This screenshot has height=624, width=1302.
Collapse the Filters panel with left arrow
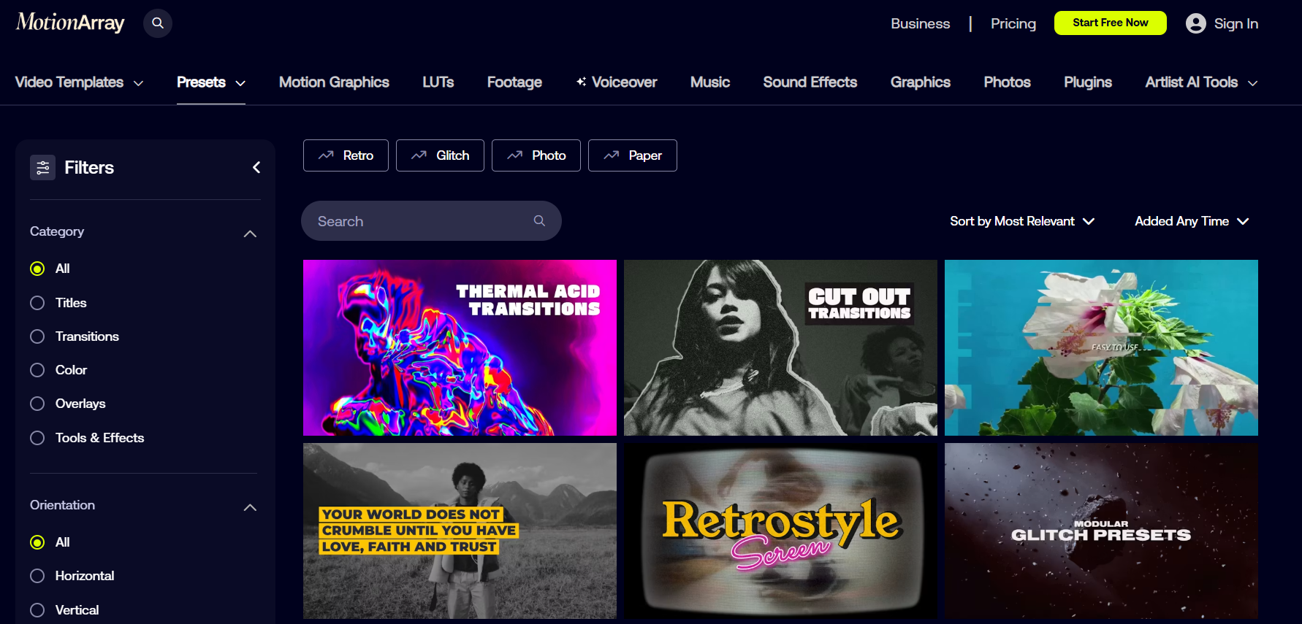[x=256, y=167]
